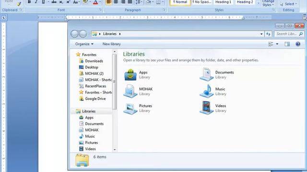This screenshot has height=172, width=307.
Task: Apply Normal style in Word
Action: point(180,2)
